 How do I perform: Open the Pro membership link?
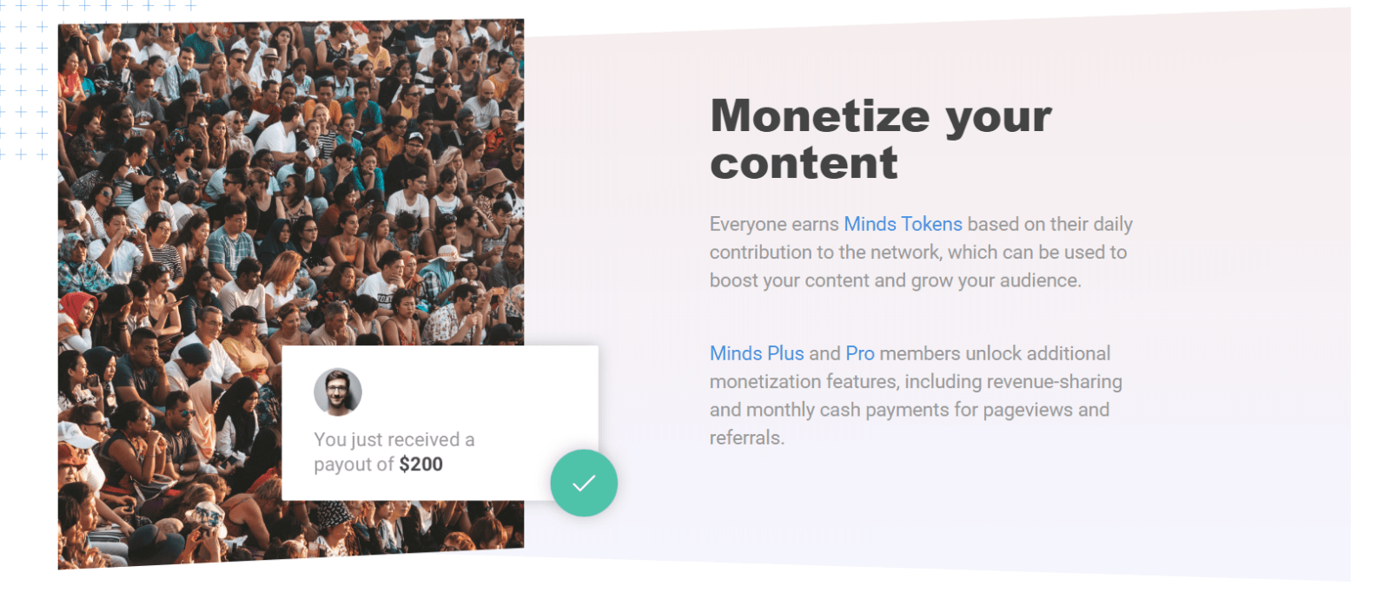click(860, 353)
